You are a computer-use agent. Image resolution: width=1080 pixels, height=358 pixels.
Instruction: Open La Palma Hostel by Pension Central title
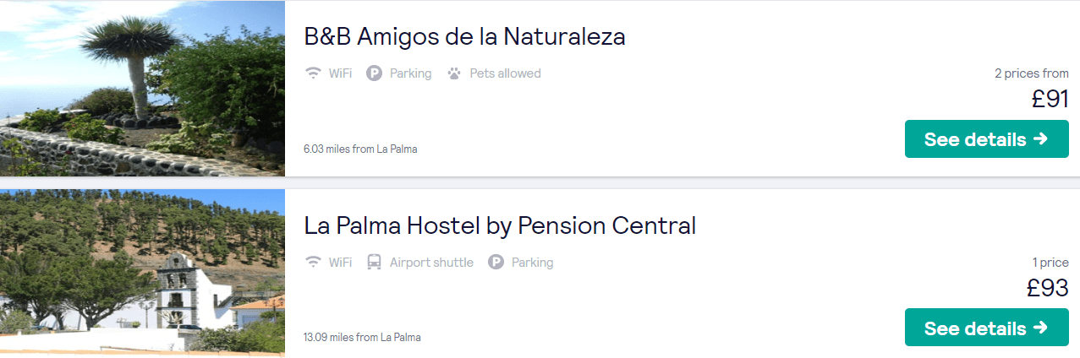[x=500, y=225]
